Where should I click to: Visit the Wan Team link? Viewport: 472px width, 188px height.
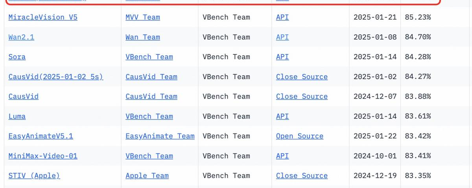(142, 37)
